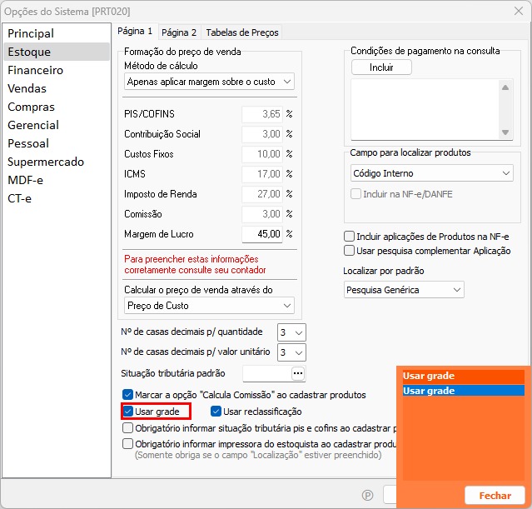Viewport: 532px width, 509px height.
Task: Switch to the Página 2 tab
Action: (179, 32)
